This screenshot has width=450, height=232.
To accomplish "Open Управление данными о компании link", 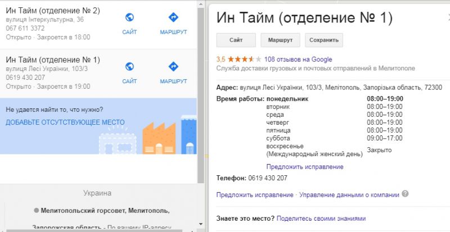I will coord(349,195).
